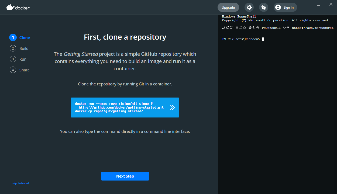The image size is (337, 194).
Task: Click 'You can also type the command' text
Action: point(125,131)
